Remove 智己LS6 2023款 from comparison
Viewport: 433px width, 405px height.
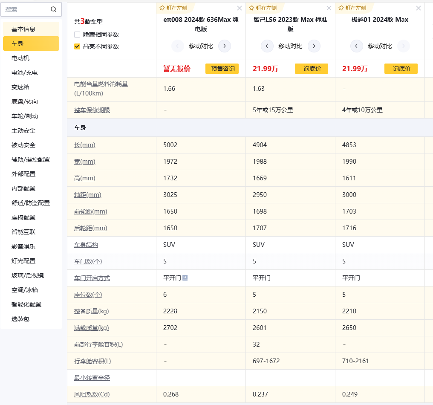tap(329, 8)
